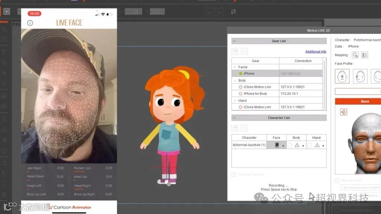Tick the Hand checkbox for the character
Viewport: 381px width, 214px height.
(310, 145)
